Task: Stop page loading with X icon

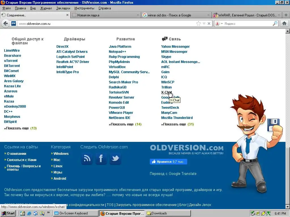Action: 209,23
